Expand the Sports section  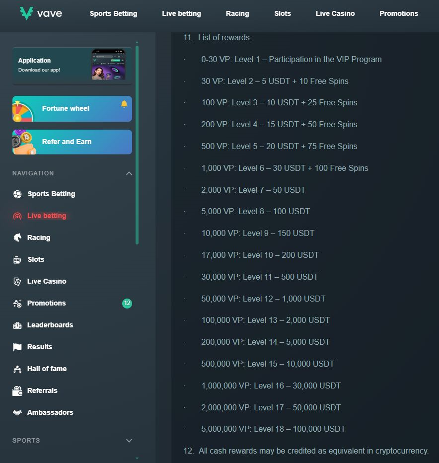pos(129,441)
